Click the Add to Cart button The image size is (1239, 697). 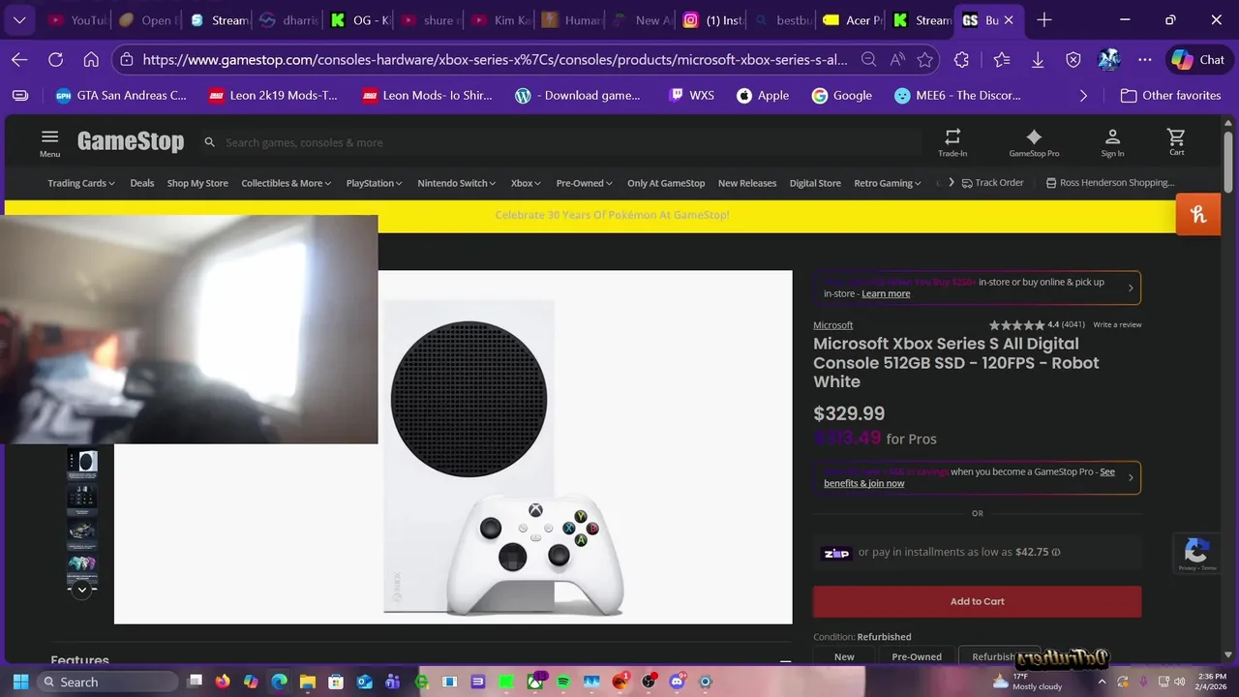pos(977,601)
